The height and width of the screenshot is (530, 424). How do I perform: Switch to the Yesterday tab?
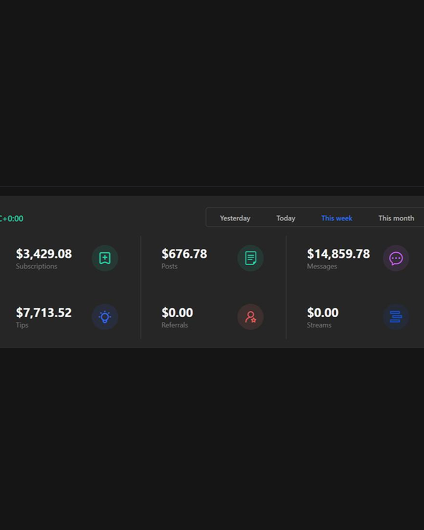click(235, 218)
